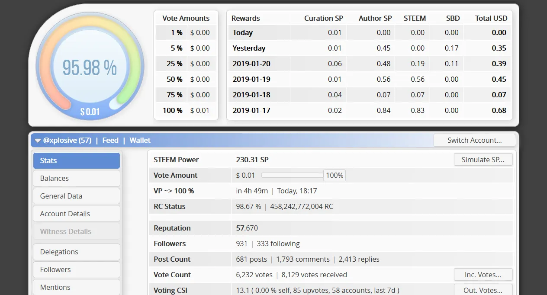Click the STEEM column header
The width and height of the screenshot is (547, 295).
pos(415,18)
